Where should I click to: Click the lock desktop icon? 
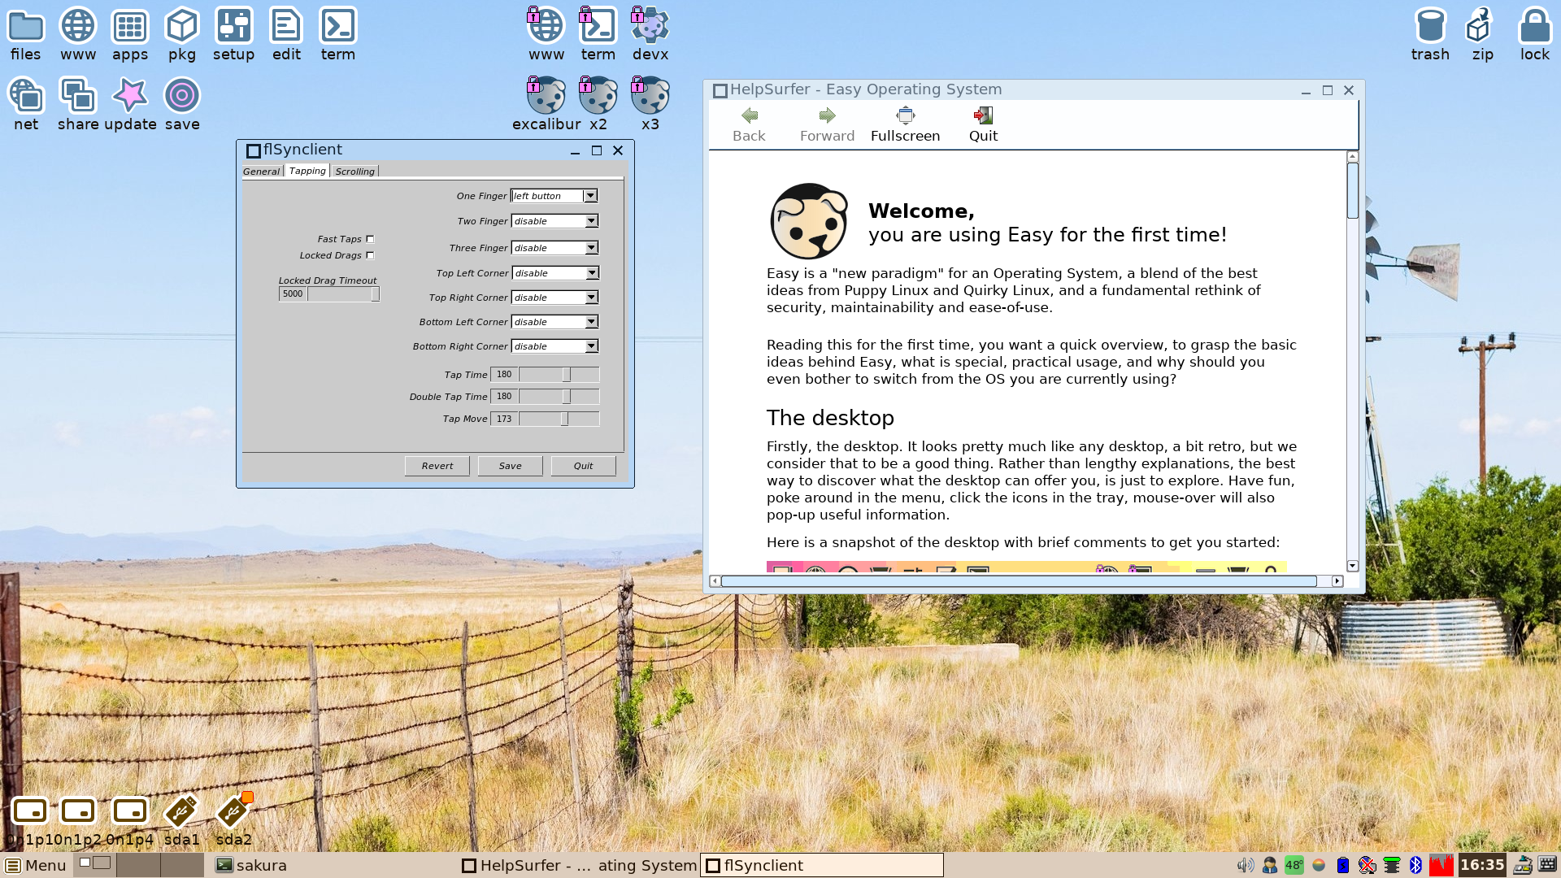(1535, 34)
